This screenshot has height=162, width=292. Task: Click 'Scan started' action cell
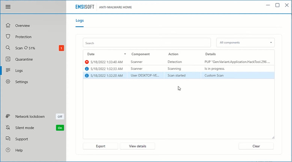[176, 76]
